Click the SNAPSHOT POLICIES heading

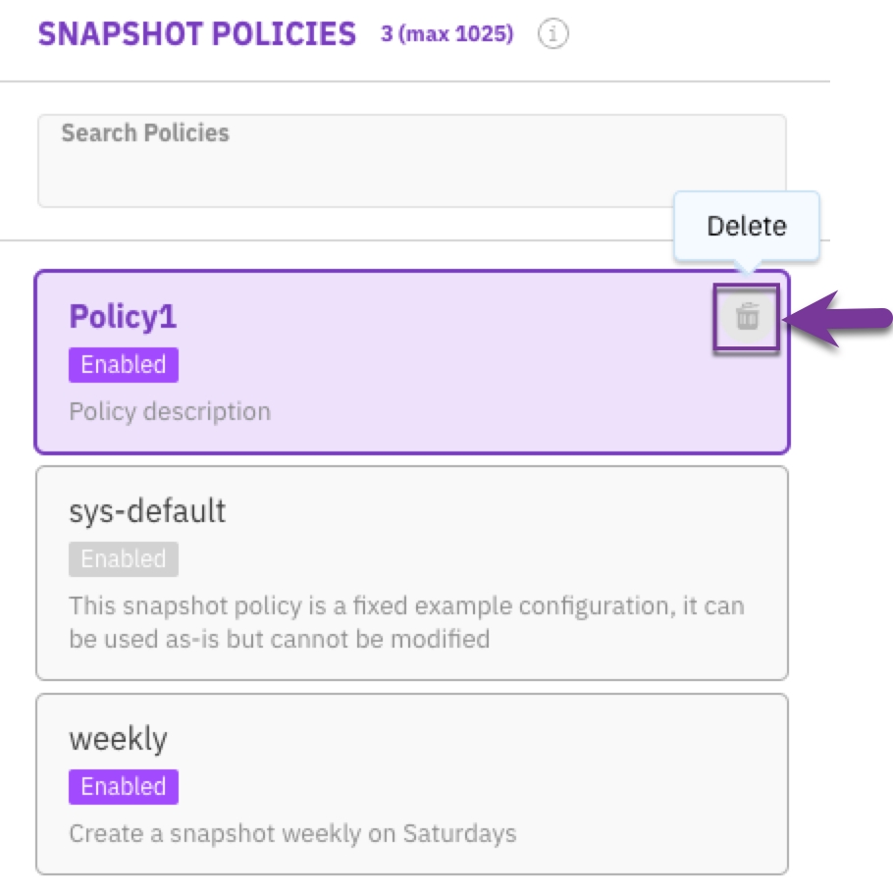pos(197,33)
